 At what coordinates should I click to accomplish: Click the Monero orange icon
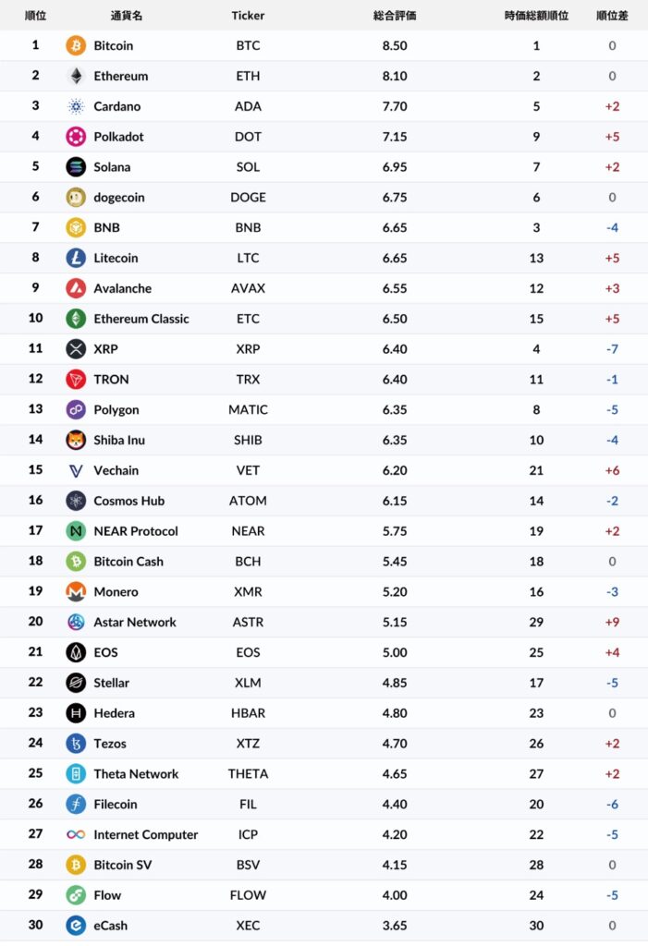tap(76, 591)
